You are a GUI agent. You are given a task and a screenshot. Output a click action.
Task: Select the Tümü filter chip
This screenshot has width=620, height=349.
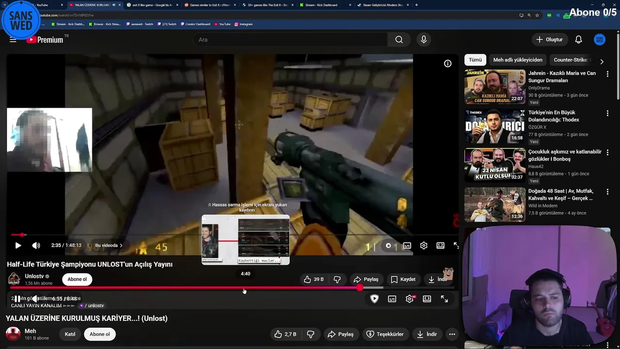[475, 60]
